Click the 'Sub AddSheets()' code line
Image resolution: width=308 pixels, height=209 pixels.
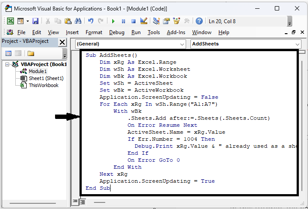point(111,55)
